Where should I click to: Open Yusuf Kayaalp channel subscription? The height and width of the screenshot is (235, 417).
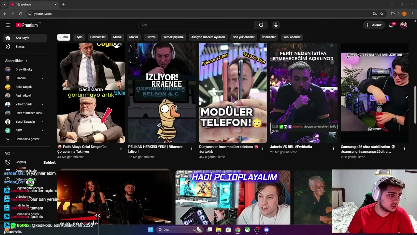pos(25,122)
